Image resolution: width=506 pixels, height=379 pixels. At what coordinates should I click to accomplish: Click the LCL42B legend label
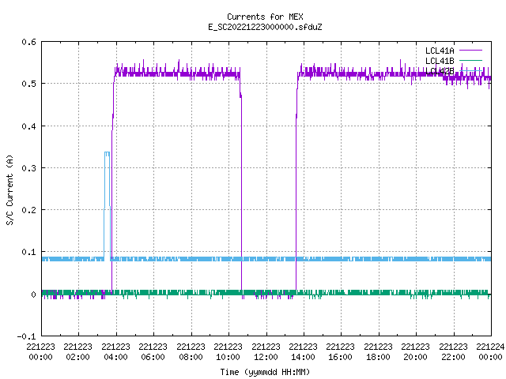pos(440,71)
